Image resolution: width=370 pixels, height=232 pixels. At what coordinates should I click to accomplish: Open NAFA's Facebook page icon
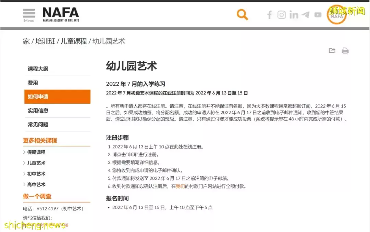coord(270,15)
